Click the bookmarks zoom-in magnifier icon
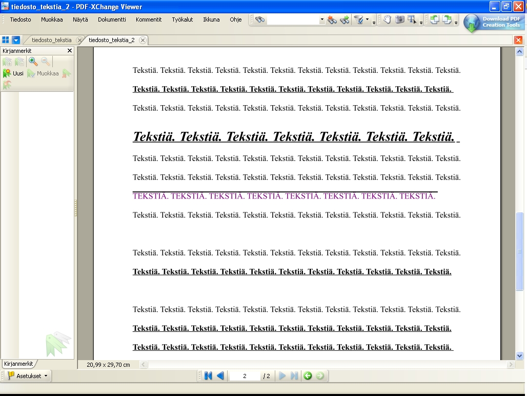The width and height of the screenshot is (527, 396). (33, 62)
